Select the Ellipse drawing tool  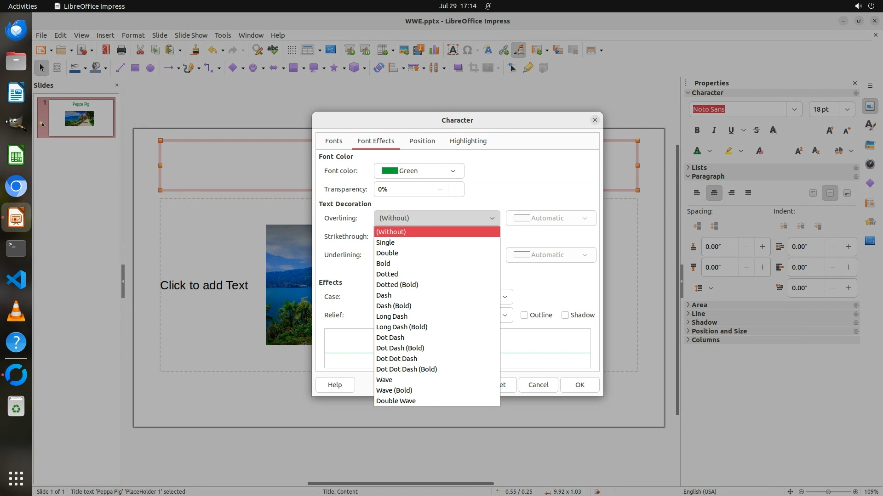(150, 68)
